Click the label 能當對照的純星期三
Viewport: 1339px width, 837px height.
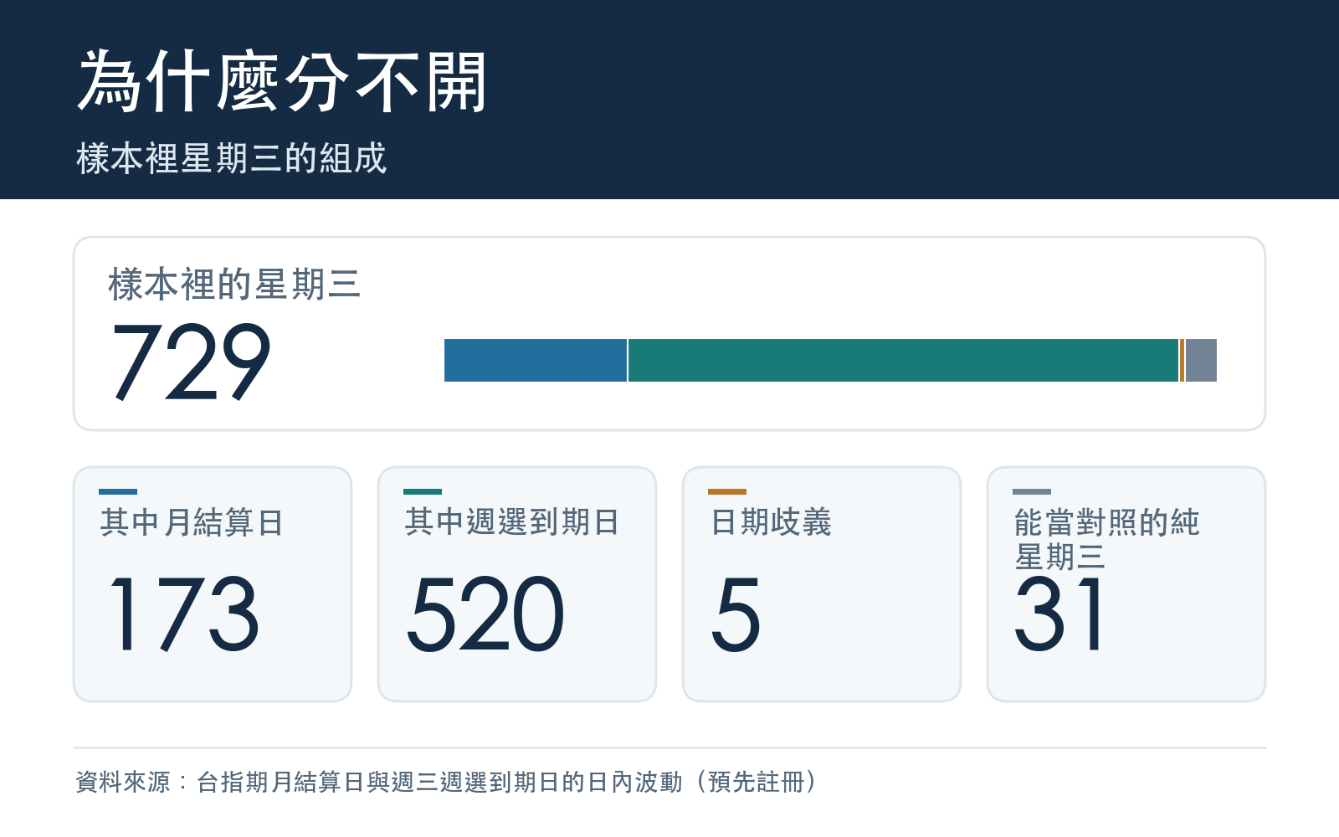(x=1106, y=539)
